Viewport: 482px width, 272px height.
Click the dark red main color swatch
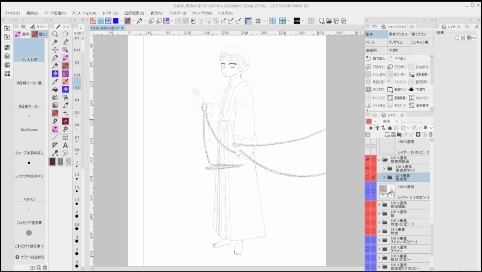[53, 162]
